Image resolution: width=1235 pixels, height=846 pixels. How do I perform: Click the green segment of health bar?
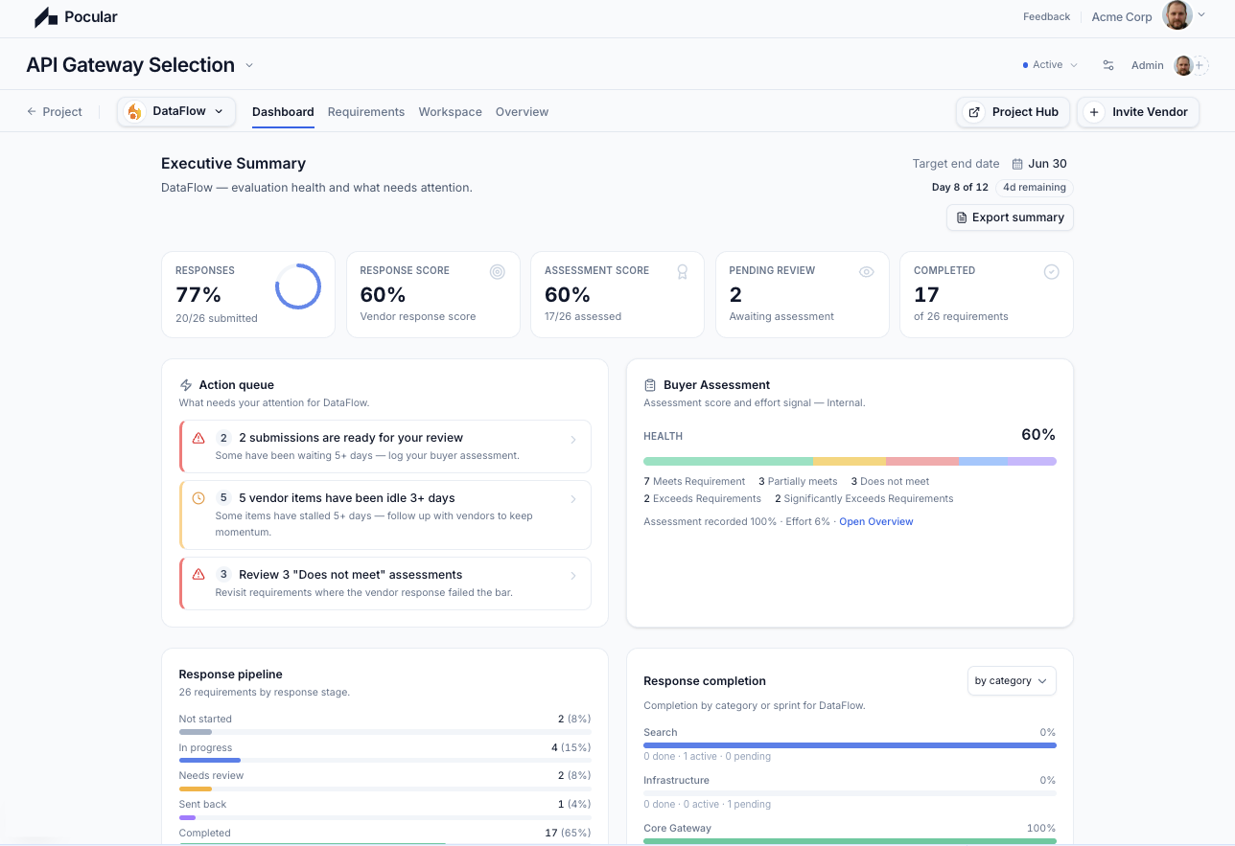(728, 461)
